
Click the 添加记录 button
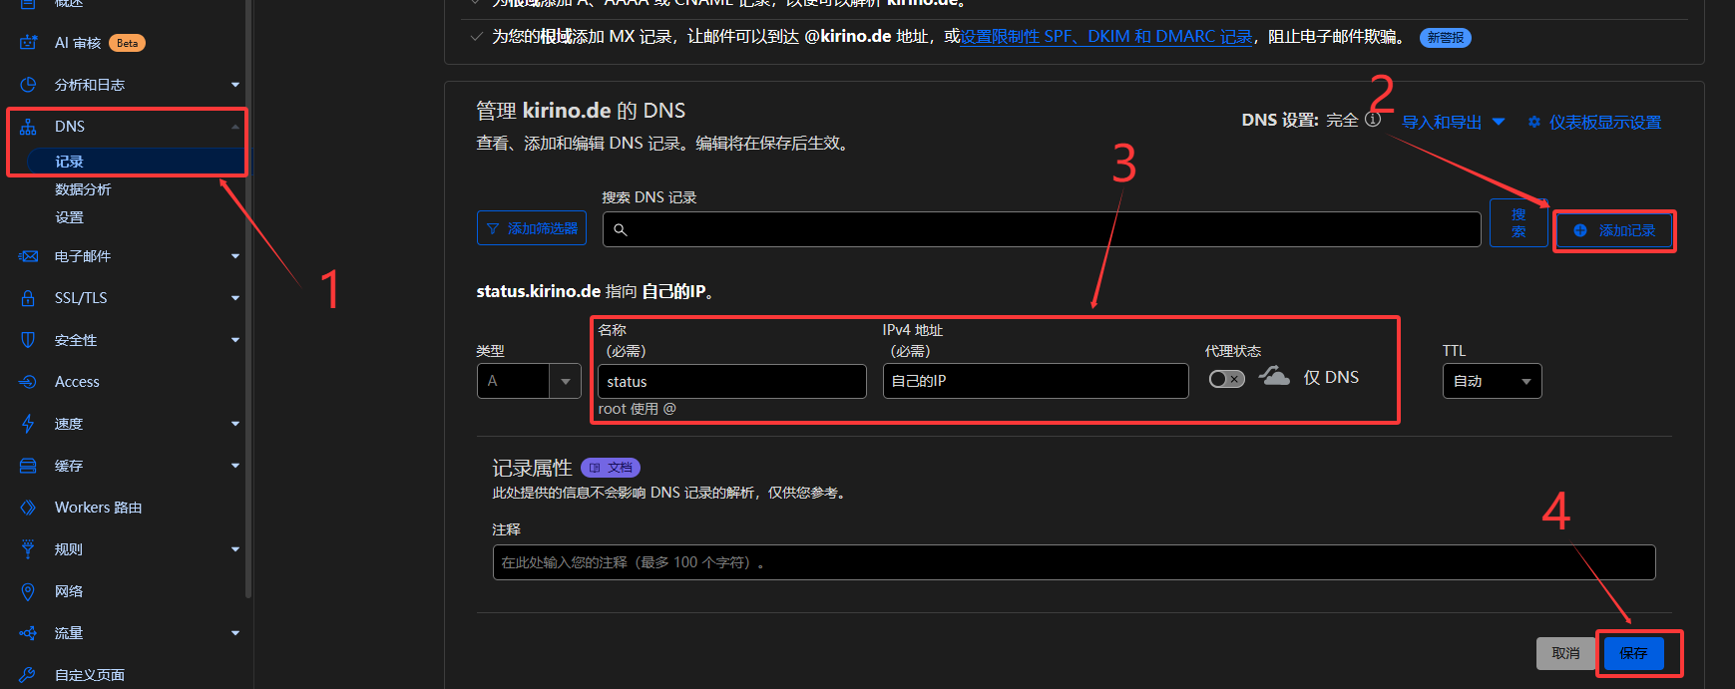tap(1614, 230)
